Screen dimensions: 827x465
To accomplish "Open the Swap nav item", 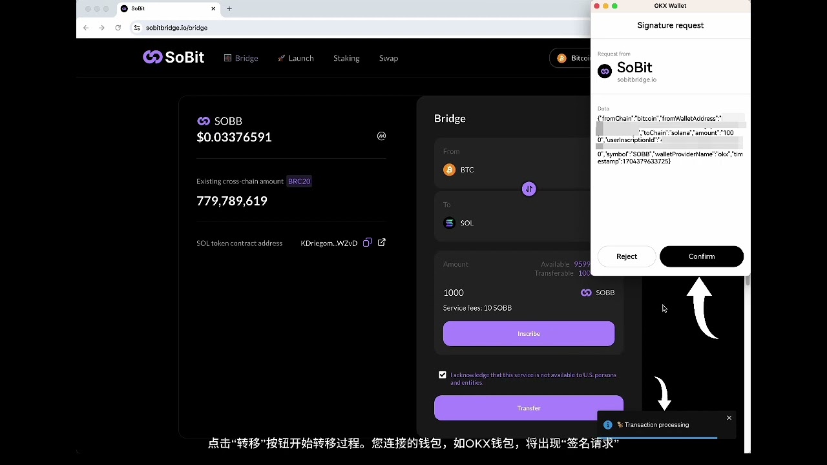I will (x=388, y=58).
